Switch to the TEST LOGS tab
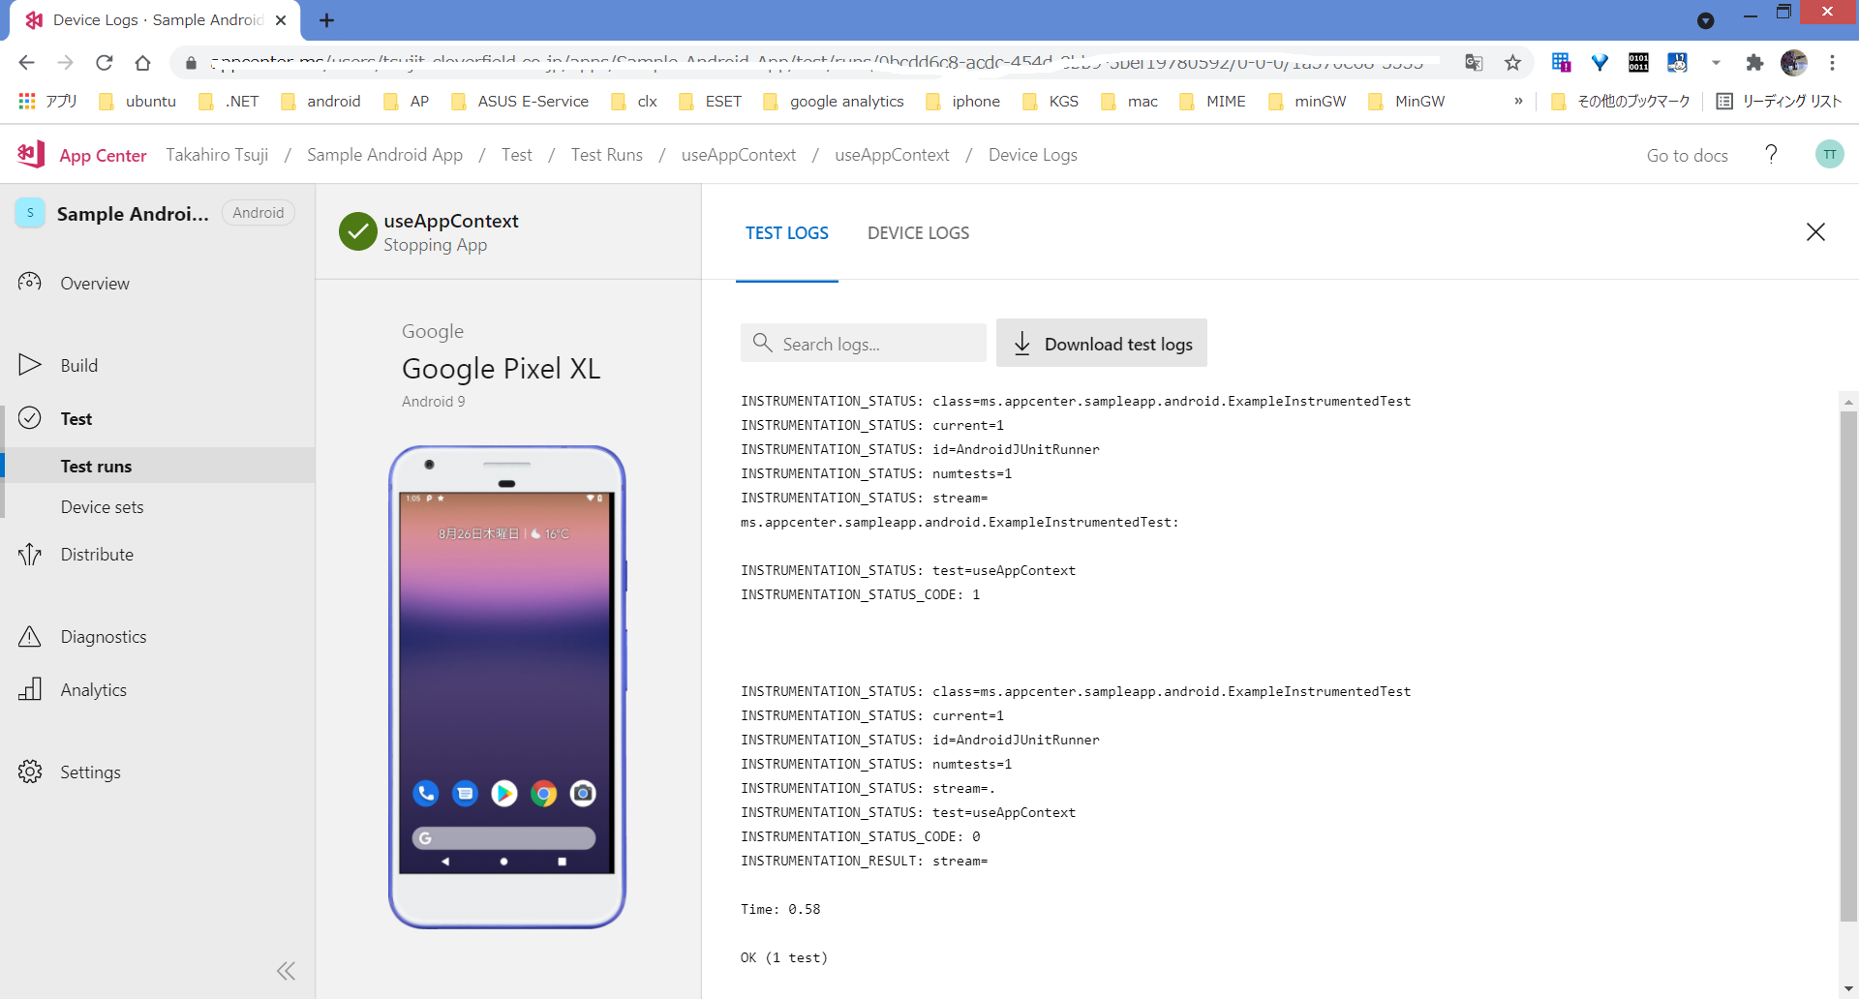This screenshot has width=1859, height=999. [786, 233]
